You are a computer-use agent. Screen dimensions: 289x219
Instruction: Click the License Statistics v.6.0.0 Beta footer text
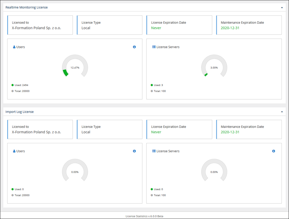(x=145, y=216)
